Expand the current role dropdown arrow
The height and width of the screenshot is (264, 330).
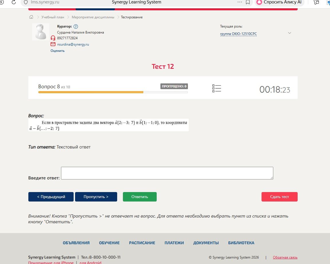(290, 33)
